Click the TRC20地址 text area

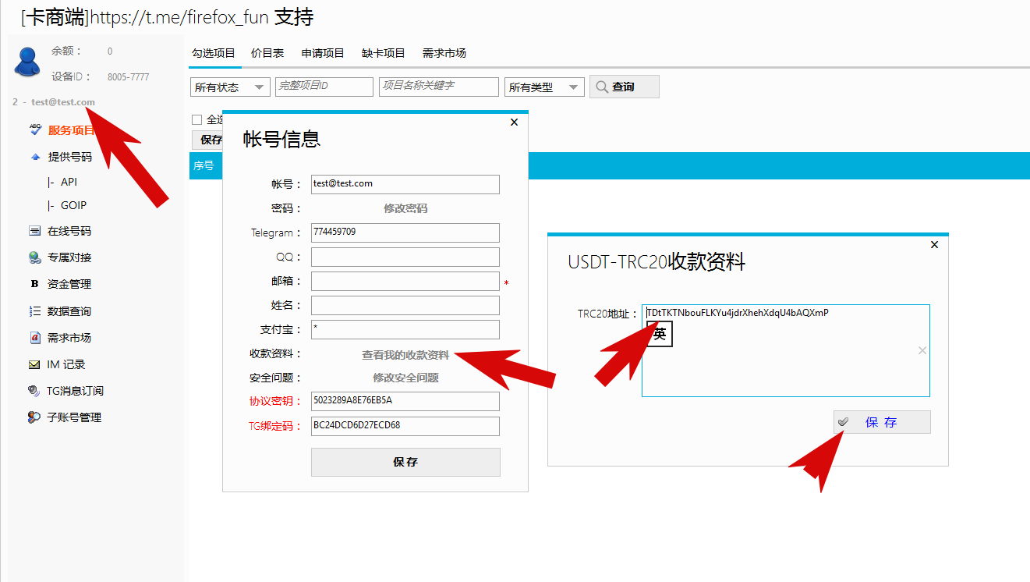tap(786, 350)
